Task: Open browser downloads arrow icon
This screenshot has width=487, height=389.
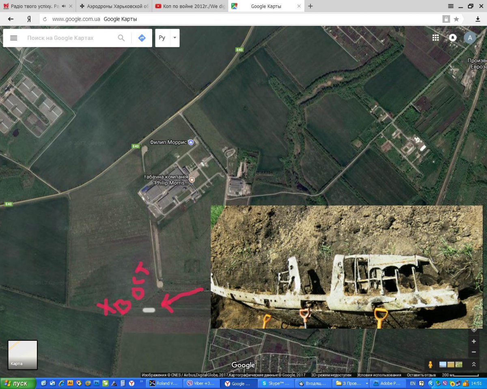Action: click(478, 19)
